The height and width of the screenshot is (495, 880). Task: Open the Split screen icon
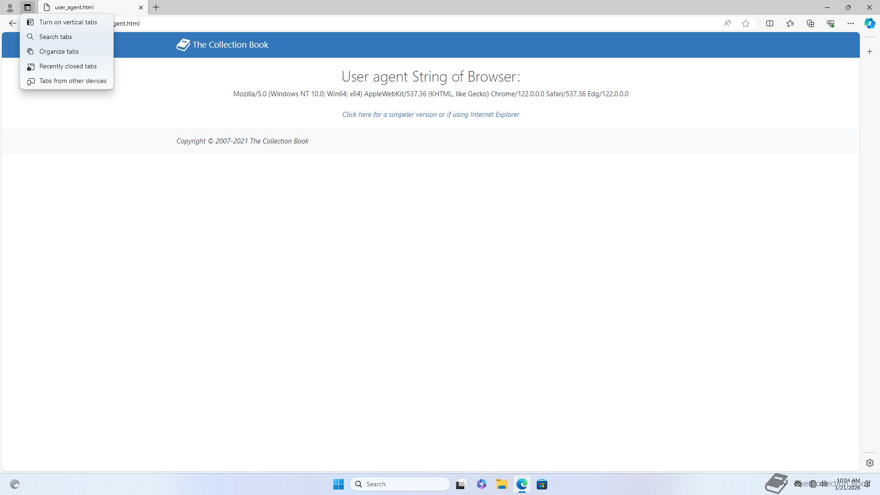pos(770,23)
